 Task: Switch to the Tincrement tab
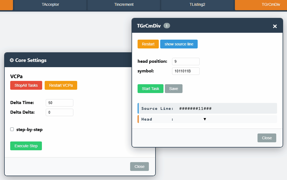point(124,5)
